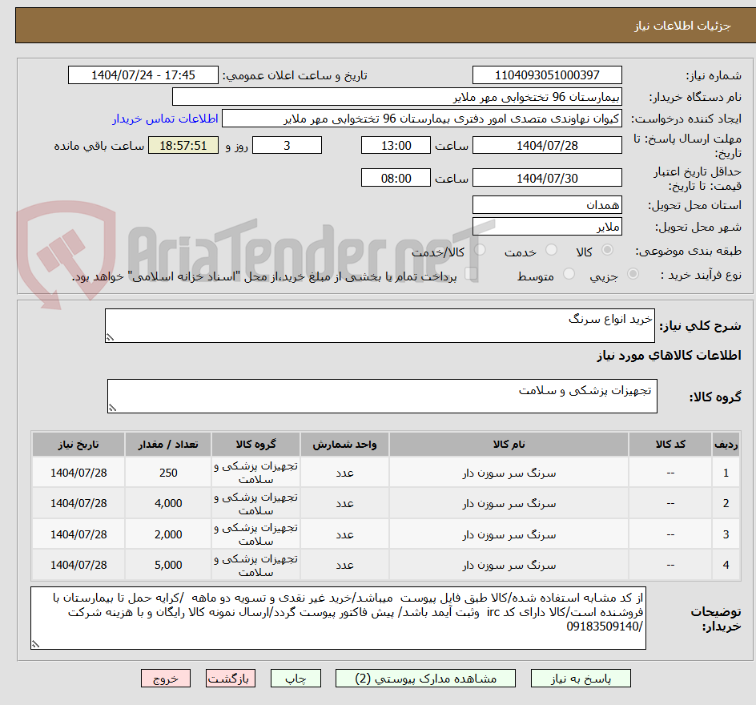Click the شماره نیاز number field
756x705 pixels.
coord(547,75)
